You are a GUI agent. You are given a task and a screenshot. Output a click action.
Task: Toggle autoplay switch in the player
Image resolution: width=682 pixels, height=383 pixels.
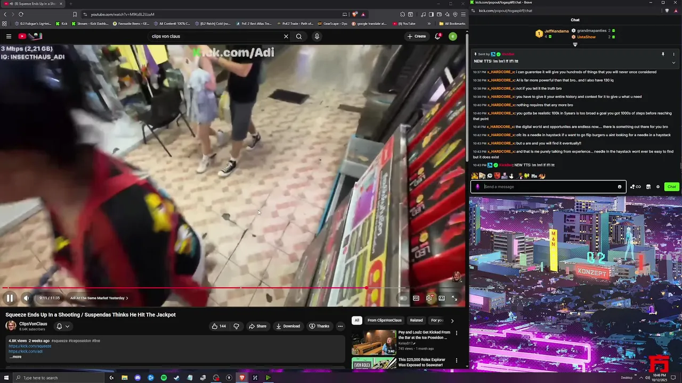pos(403,298)
